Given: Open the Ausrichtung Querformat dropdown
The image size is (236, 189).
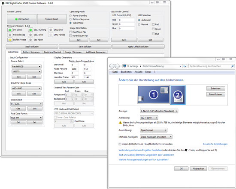Looking at the screenshot, I should click(x=154, y=130).
